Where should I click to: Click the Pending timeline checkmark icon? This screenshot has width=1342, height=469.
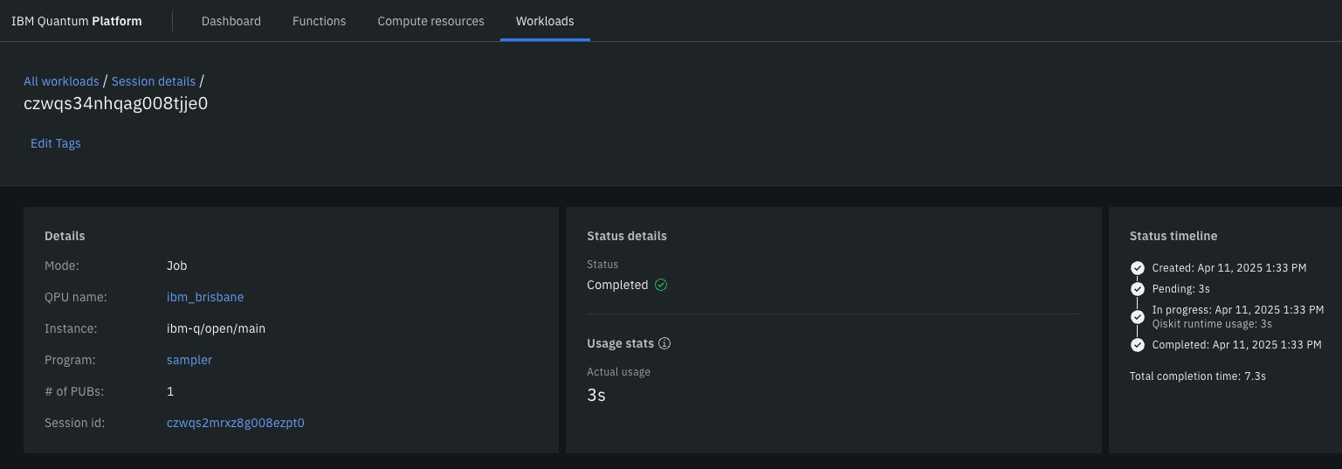[1137, 288]
